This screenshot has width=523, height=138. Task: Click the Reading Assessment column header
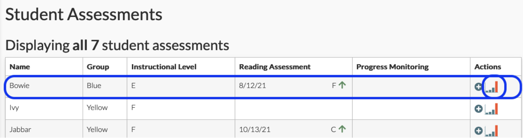(275, 67)
